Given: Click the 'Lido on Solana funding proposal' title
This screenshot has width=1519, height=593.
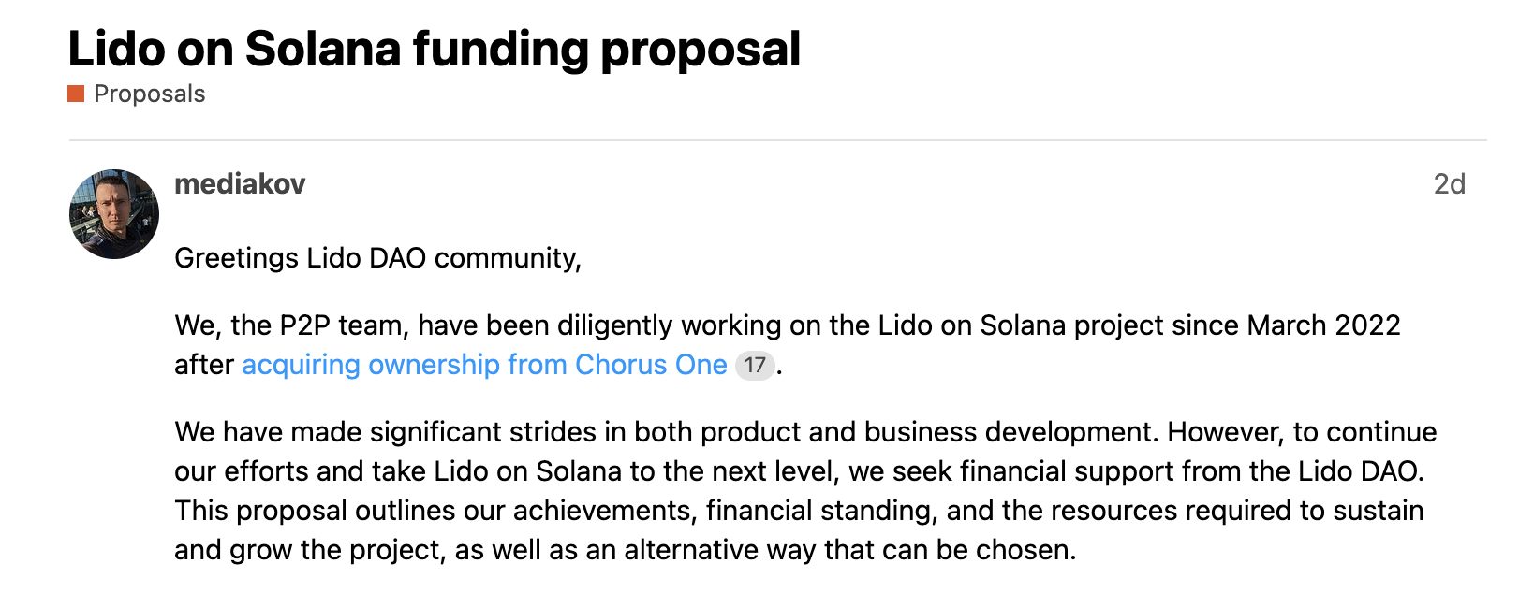Looking at the screenshot, I should click(435, 49).
